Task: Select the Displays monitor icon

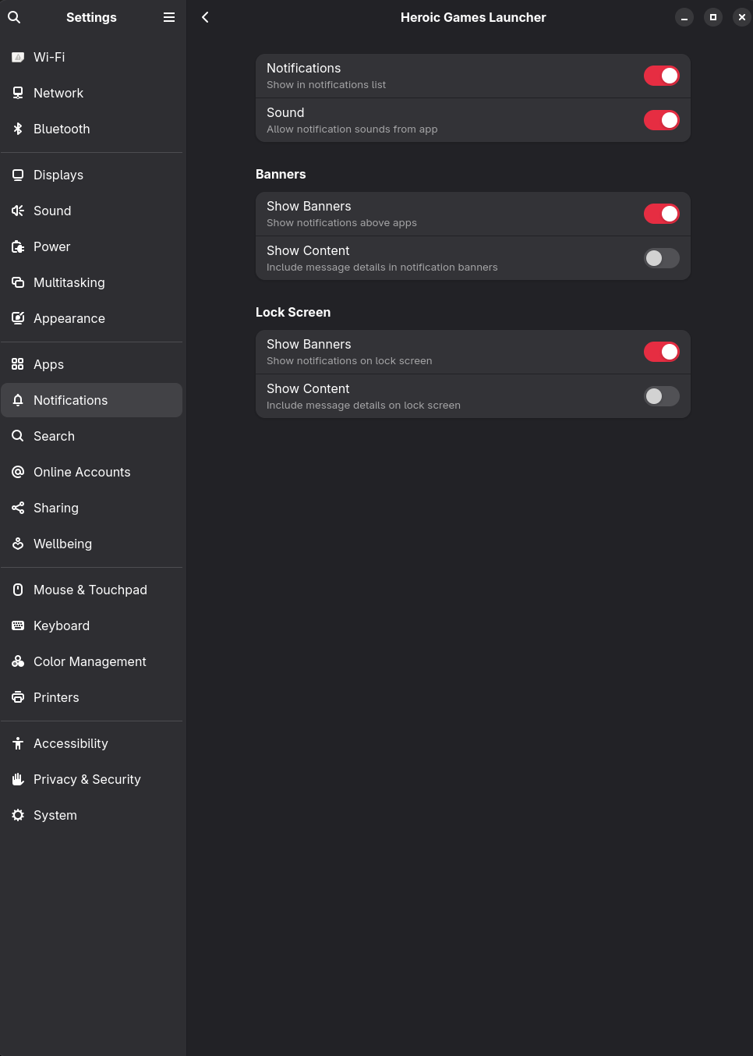Action: [x=18, y=175]
